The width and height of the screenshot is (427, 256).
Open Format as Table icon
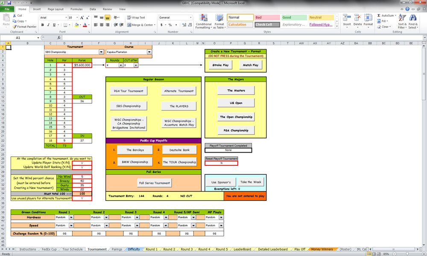[219, 18]
